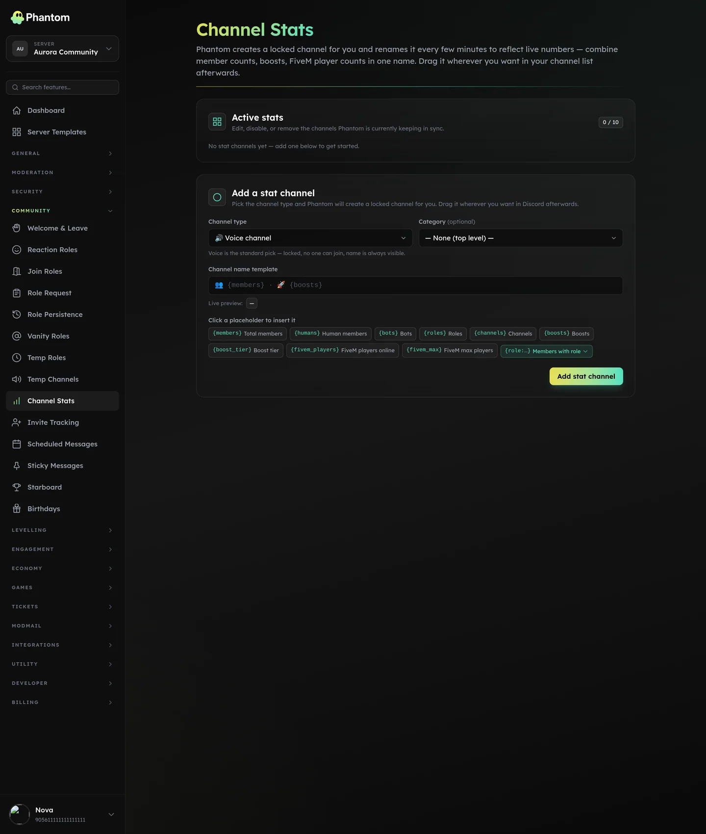Click the AU server avatar badge
The height and width of the screenshot is (834, 706).
pos(20,49)
